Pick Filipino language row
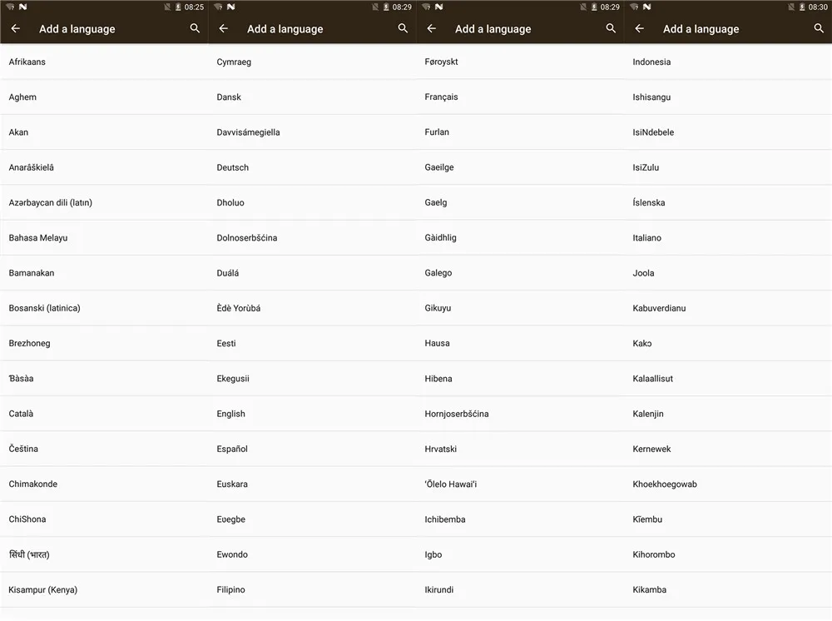This screenshot has height=621, width=832. (312, 589)
